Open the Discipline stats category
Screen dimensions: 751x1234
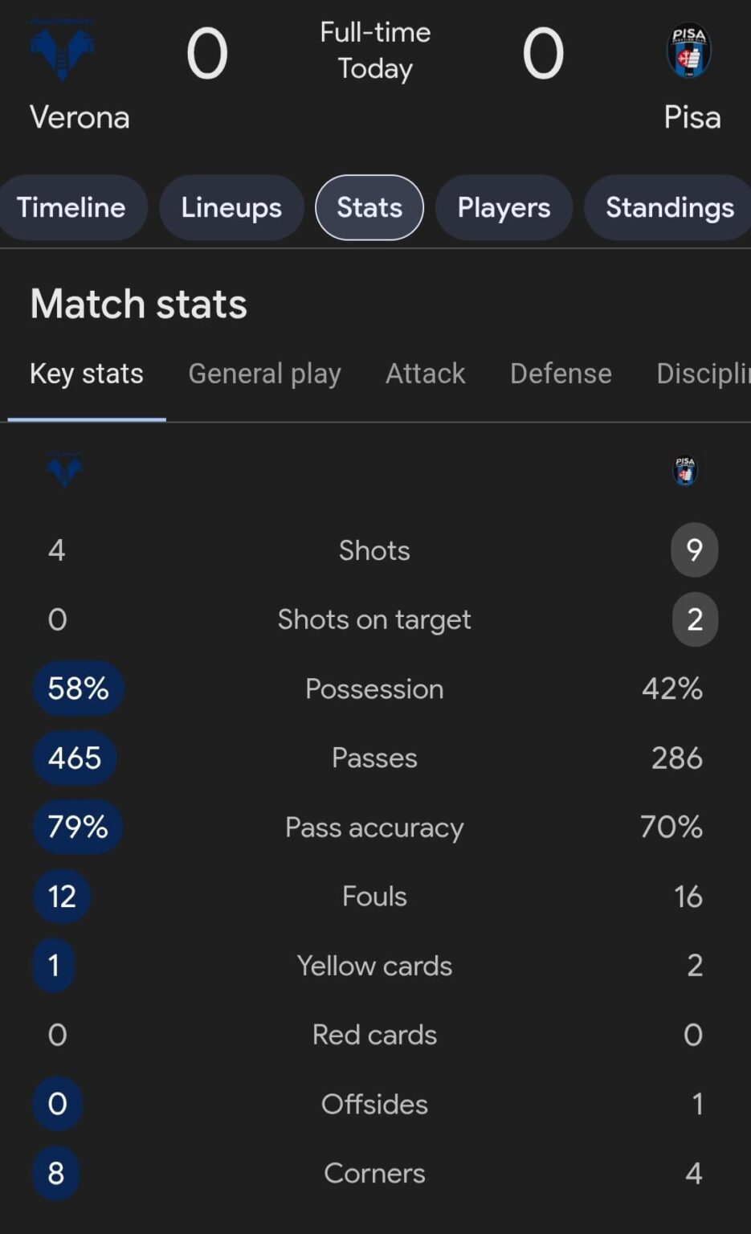point(704,373)
